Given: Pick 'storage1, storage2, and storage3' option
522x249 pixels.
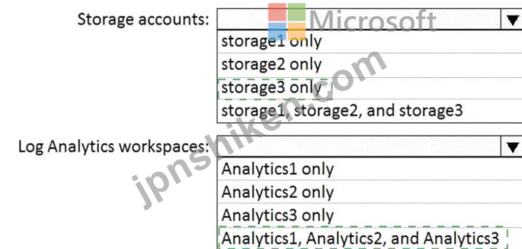Looking at the screenshot, I should pos(370,112).
